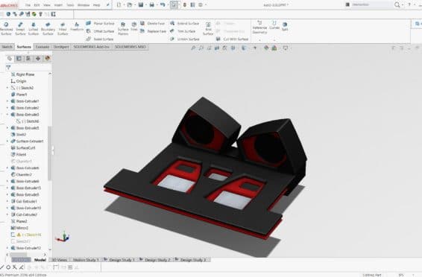This screenshot has height=277, width=422.
Task: Expand the Cut-Extrude1 feature node
Action: [x=7, y=201]
